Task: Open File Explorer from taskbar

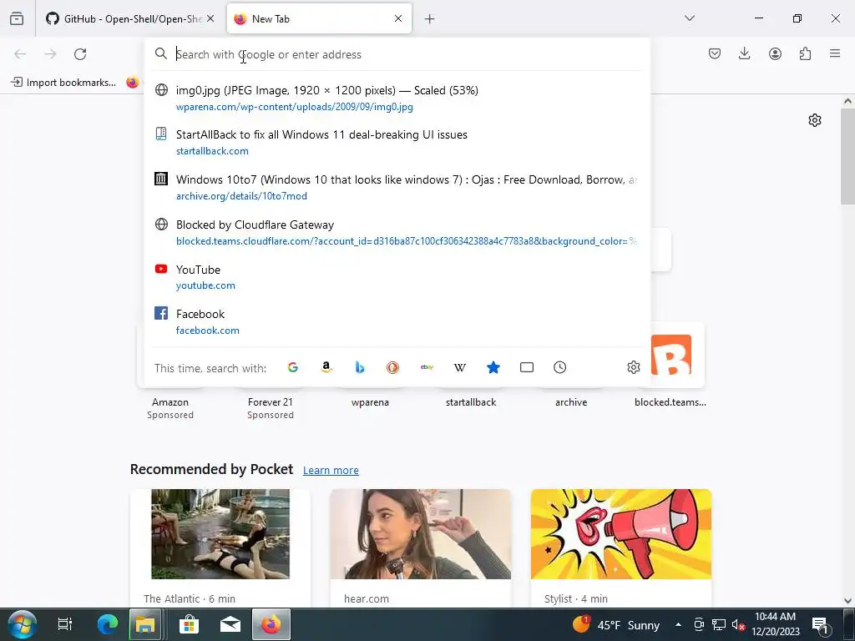Action: point(145,624)
